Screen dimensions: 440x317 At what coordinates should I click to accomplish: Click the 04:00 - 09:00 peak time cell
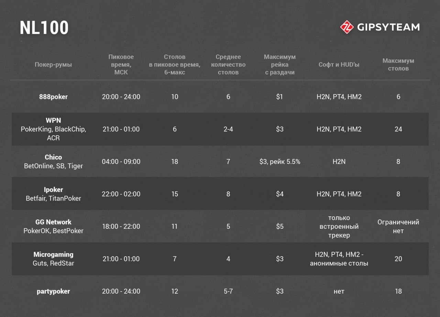point(121,161)
